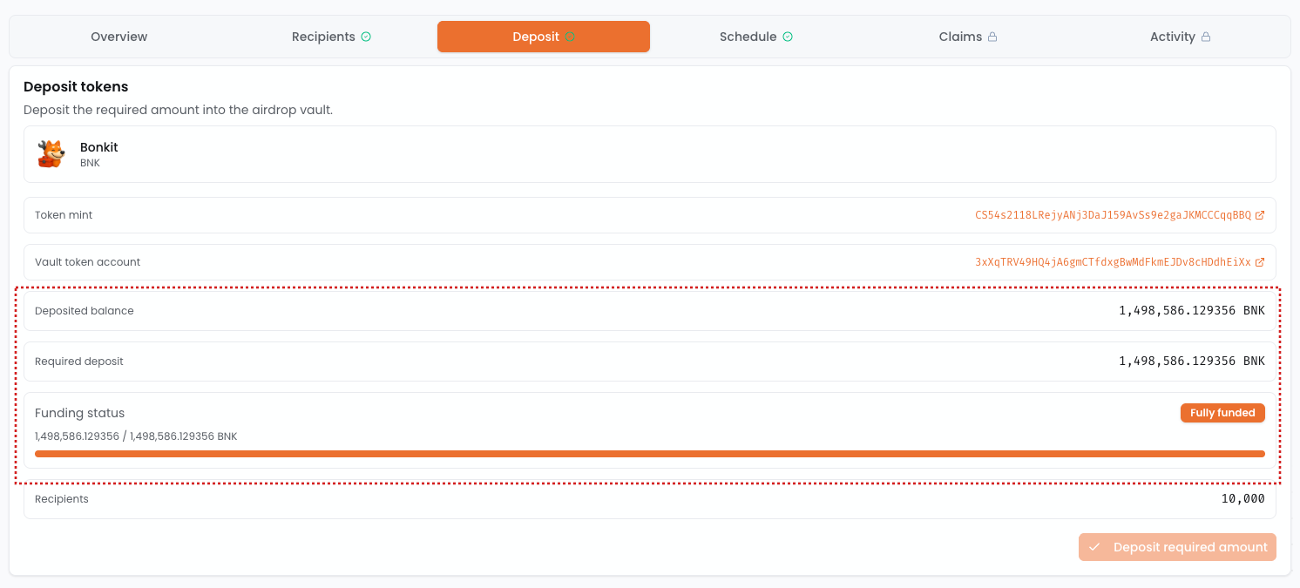The height and width of the screenshot is (588, 1300).
Task: Click the green check icon beside Recipients
Action: [366, 37]
